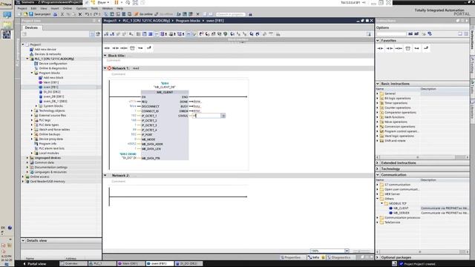Image resolution: width=475 pixels, height=267 pixels.
Task: Switch to Properties tab at bottom
Action: click(290, 257)
